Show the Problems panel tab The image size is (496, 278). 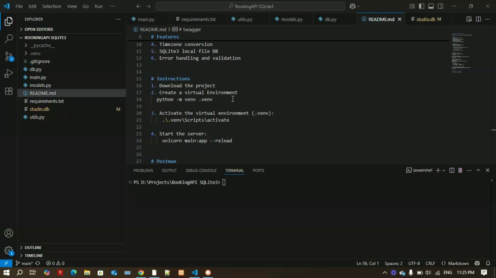click(143, 170)
